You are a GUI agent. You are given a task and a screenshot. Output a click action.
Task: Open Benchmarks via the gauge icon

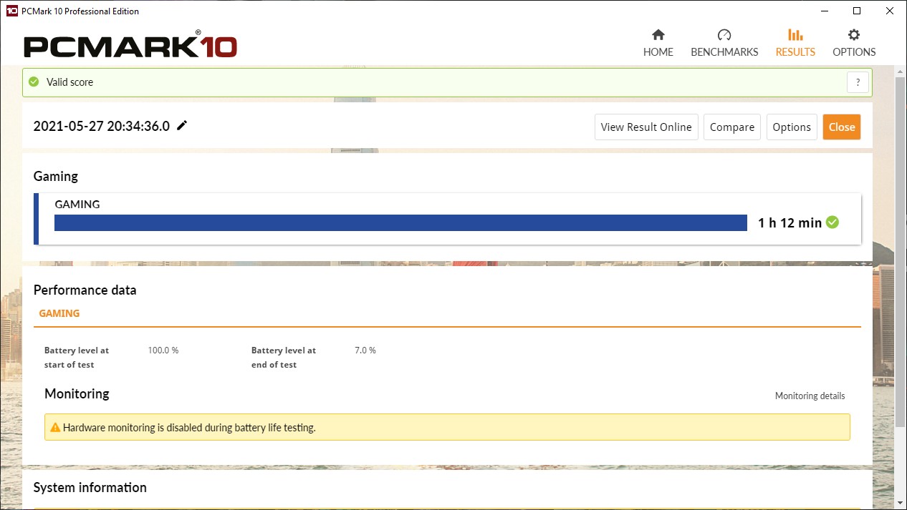(724, 35)
